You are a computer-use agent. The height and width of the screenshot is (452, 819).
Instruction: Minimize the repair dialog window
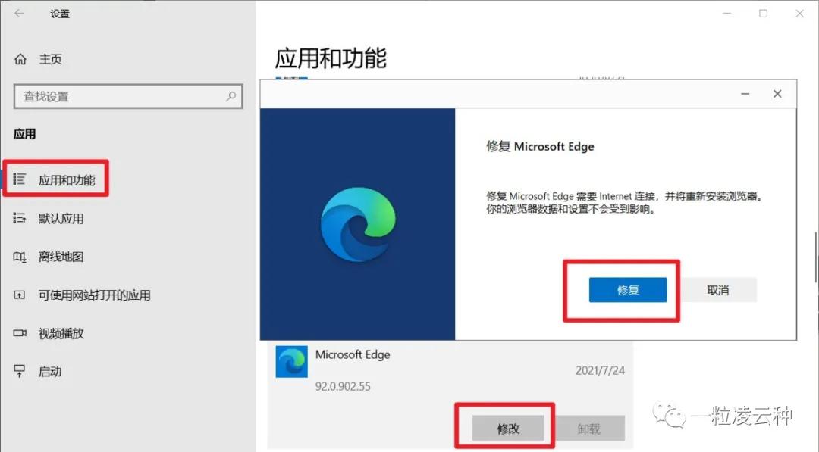(x=745, y=93)
